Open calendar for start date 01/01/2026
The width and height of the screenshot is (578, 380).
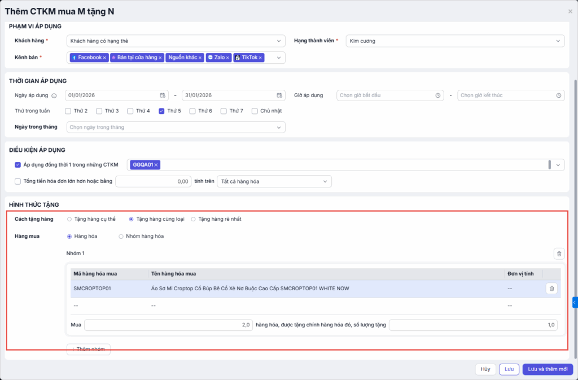tap(163, 95)
